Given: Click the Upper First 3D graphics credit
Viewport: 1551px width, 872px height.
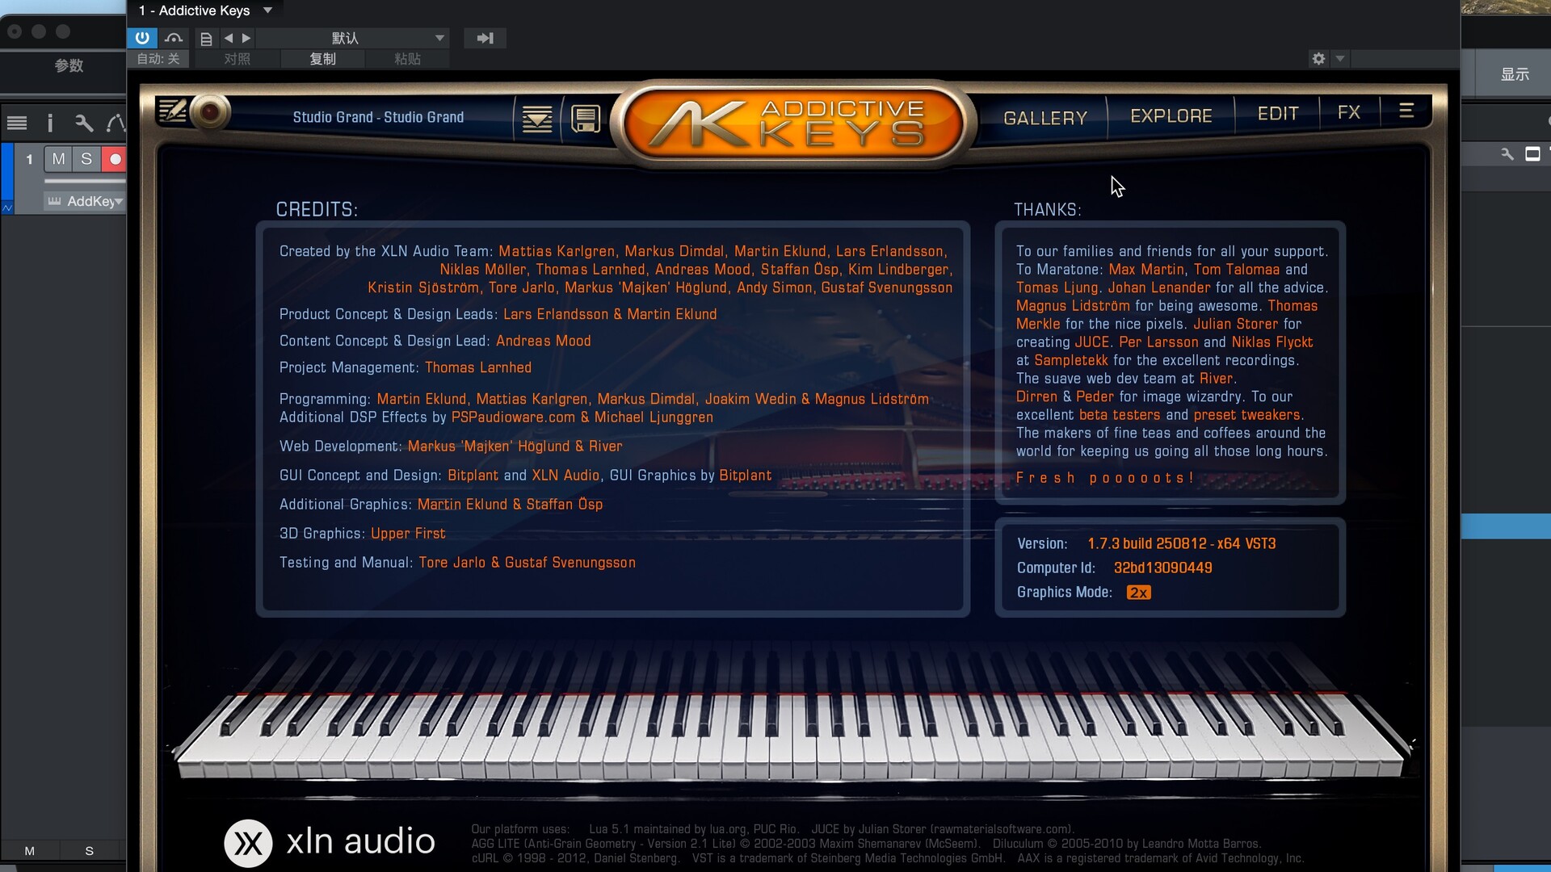Looking at the screenshot, I should point(408,534).
